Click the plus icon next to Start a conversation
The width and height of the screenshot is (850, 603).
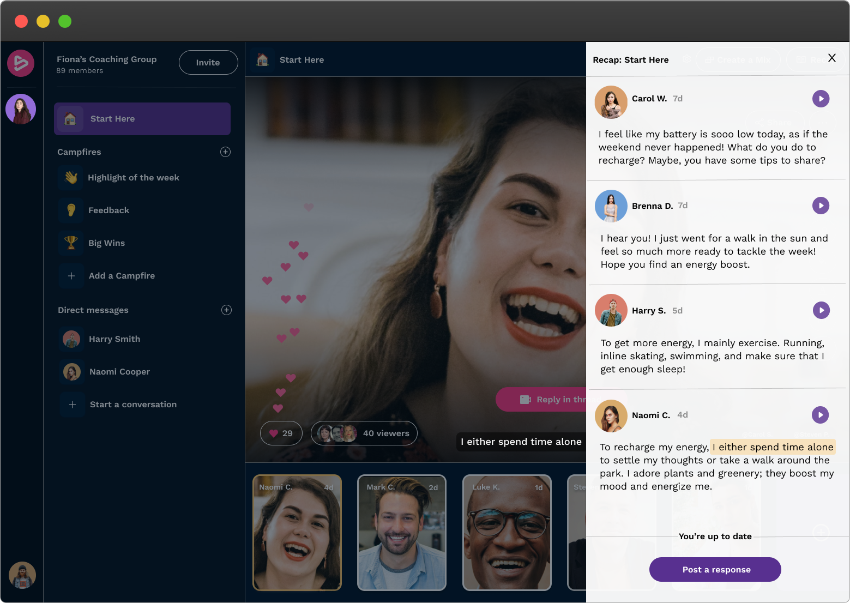(73, 405)
